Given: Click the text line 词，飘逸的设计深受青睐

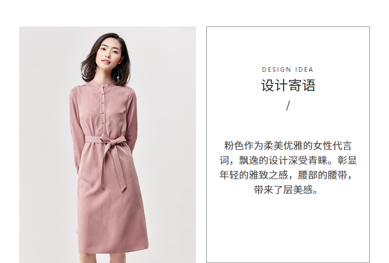Looking at the screenshot, I should (288, 160).
